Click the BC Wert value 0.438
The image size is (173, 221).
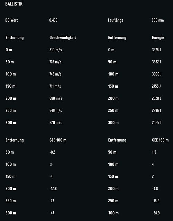click(53, 20)
